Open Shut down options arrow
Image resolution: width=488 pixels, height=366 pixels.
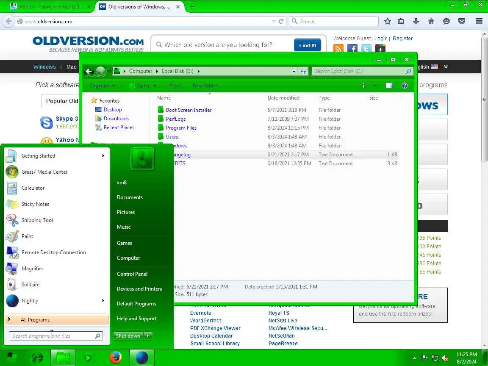[x=148, y=336]
